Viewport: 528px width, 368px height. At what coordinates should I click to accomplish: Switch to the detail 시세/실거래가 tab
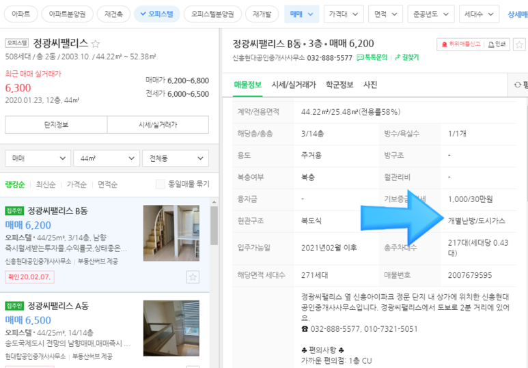(x=294, y=85)
